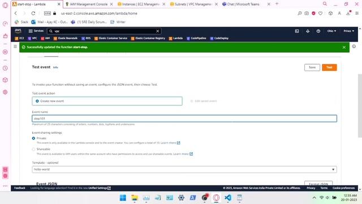
Task: Open Elastic Container Registry shortcut
Action: pyautogui.click(x=148, y=38)
